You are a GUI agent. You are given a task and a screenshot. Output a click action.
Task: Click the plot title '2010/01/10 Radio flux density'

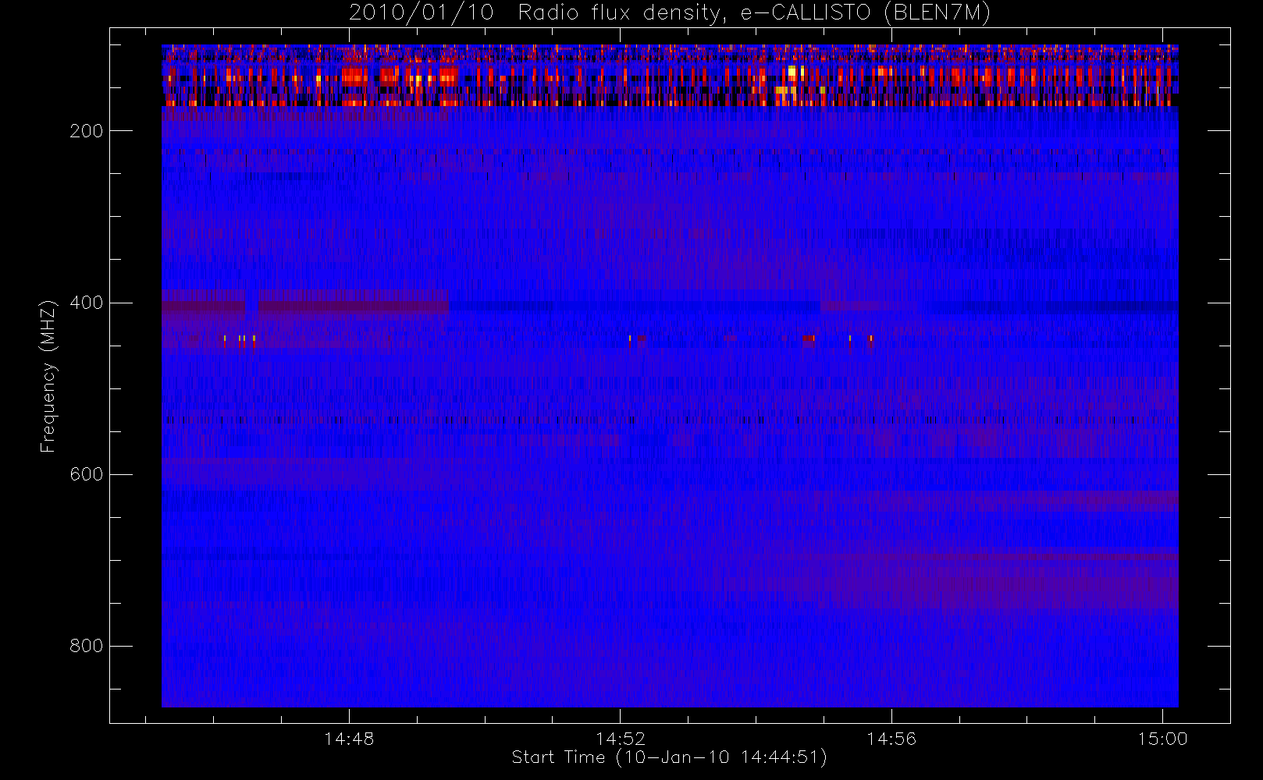(x=669, y=13)
